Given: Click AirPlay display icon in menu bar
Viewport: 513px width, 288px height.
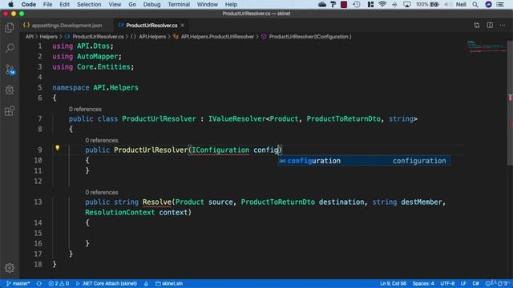Looking at the screenshot, I should tap(407, 4).
